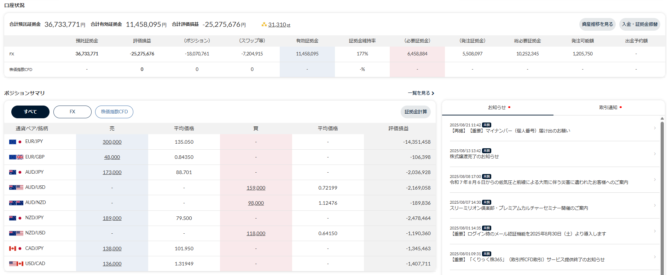Click the 未読 badge on the 2025/08/13 notice
The image size is (667, 275).
click(487, 151)
